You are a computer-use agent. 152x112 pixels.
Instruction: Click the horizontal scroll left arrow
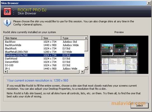pos(6,72)
